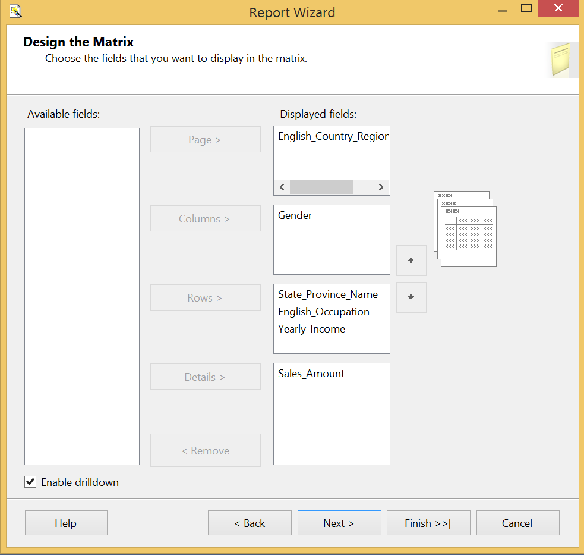This screenshot has width=584, height=555.
Task: Select the Gender field in Columns
Action: (295, 215)
